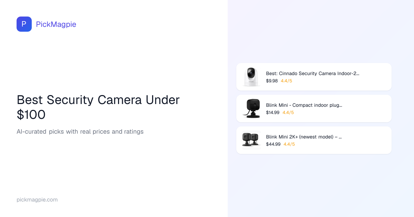Click the $14.99 price label
This screenshot has width=414, height=217.
[x=273, y=113]
